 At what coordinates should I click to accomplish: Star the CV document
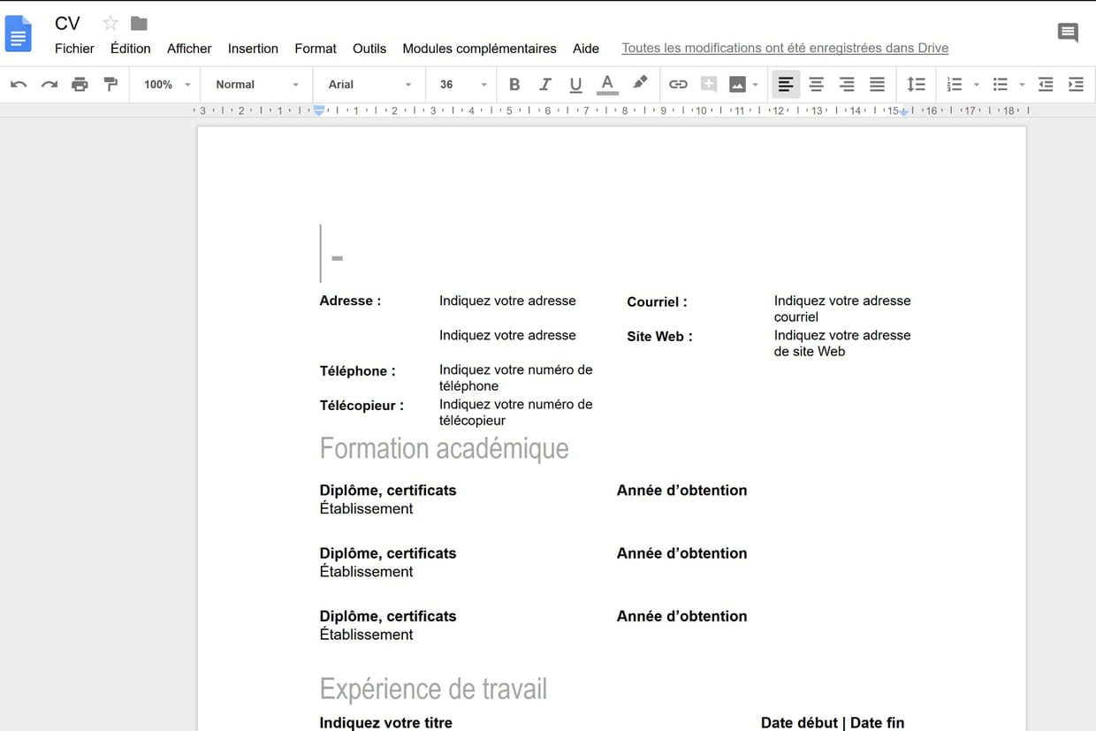click(x=110, y=23)
